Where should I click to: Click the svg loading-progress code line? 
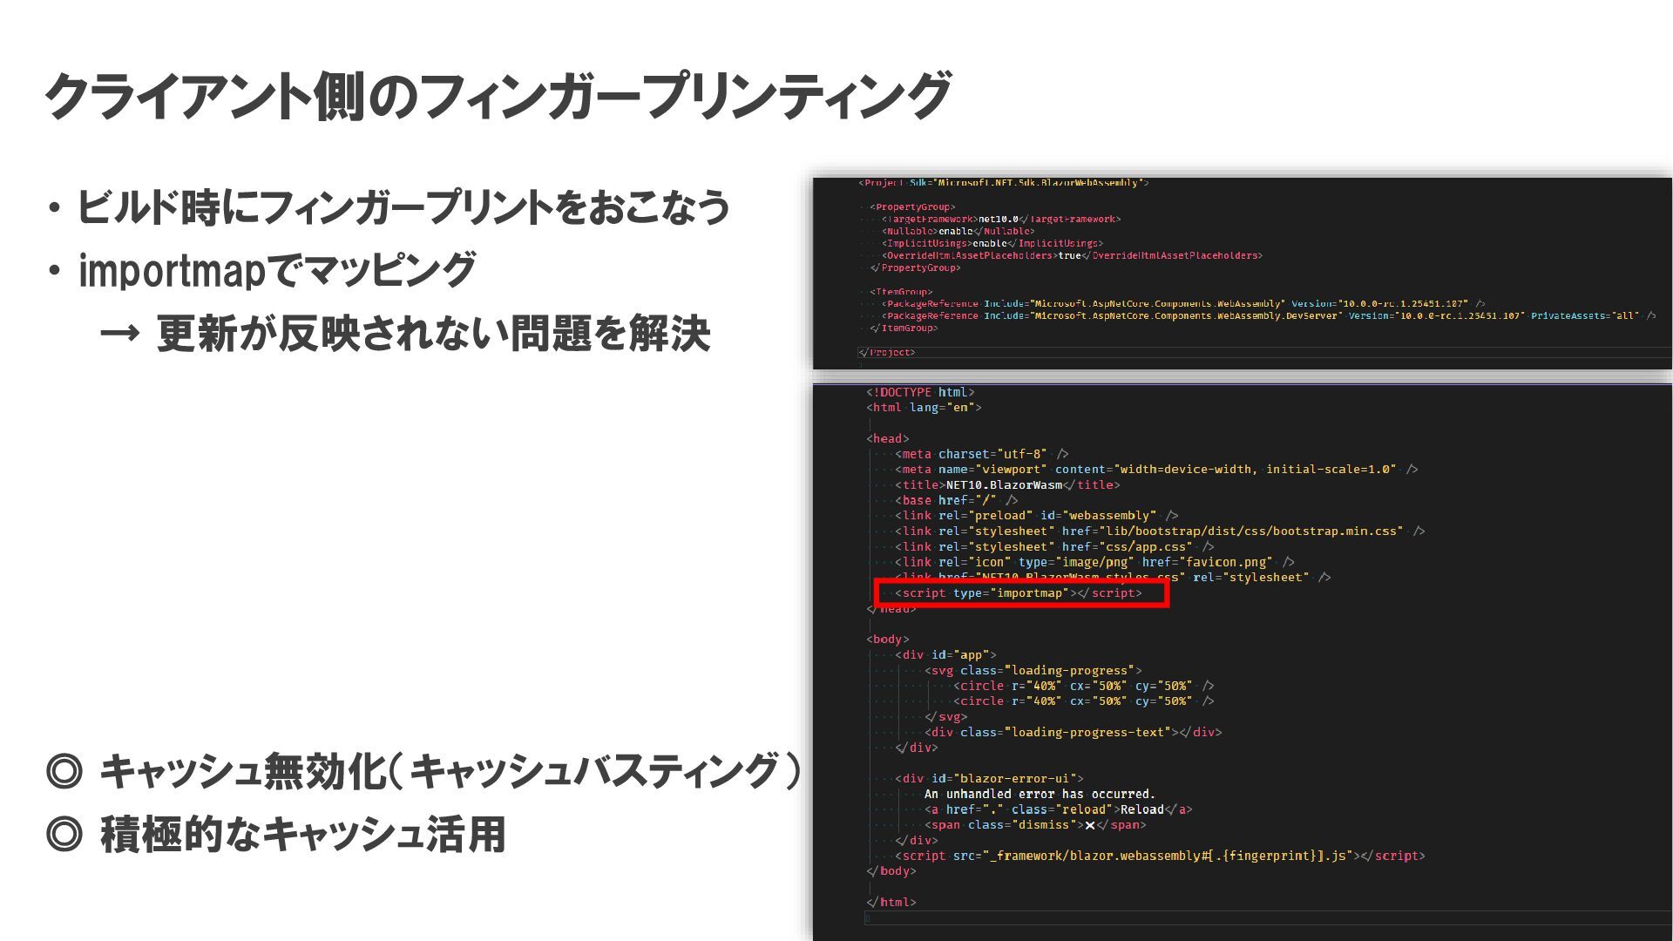tap(1033, 671)
